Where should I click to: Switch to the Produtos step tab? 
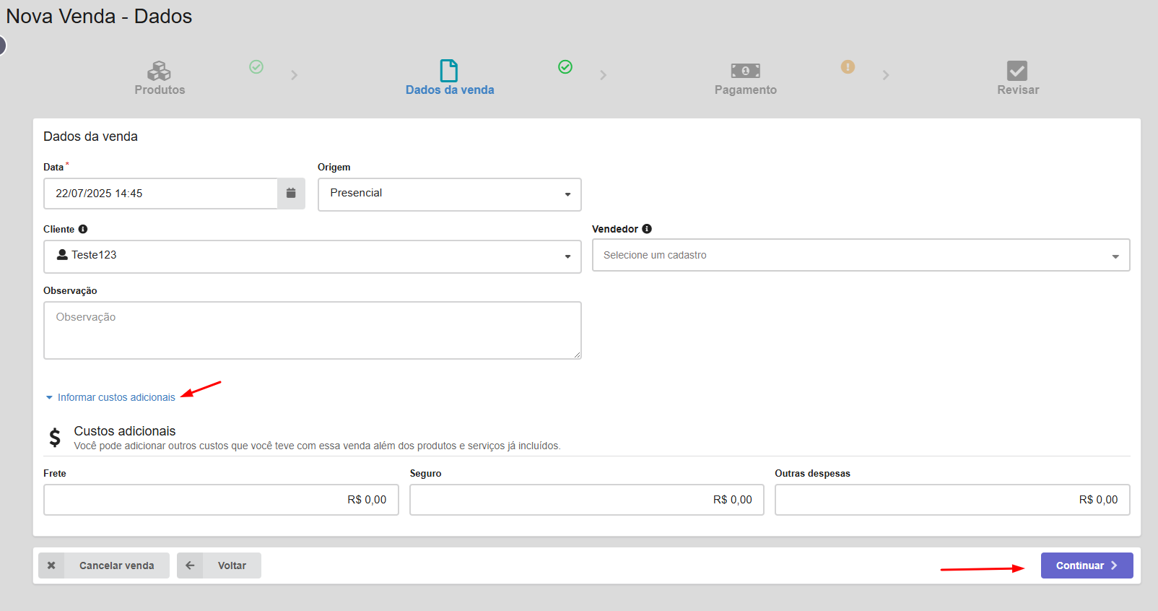click(160, 90)
